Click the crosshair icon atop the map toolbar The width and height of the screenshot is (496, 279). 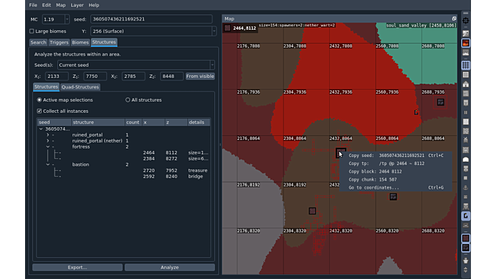pos(466,21)
